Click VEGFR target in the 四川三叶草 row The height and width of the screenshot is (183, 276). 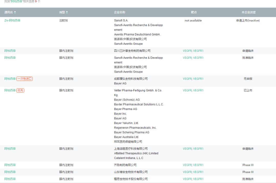pos(187,51)
